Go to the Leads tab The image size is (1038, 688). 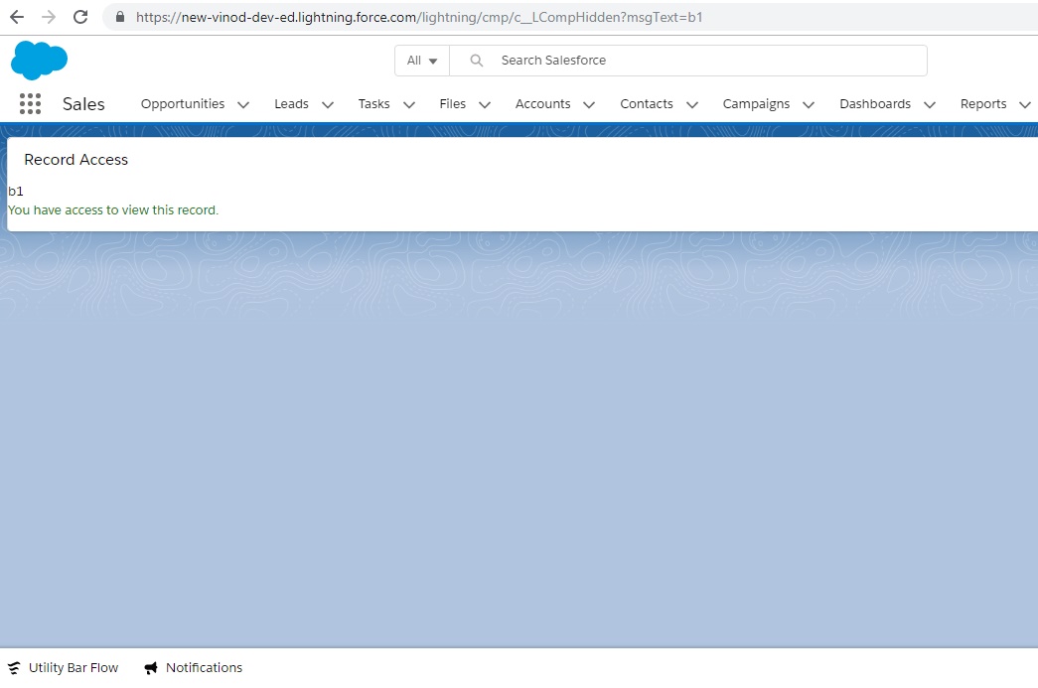291,104
